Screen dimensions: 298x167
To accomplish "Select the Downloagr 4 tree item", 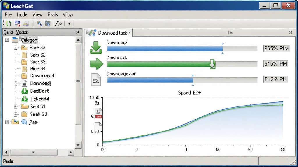I will point(42,76).
